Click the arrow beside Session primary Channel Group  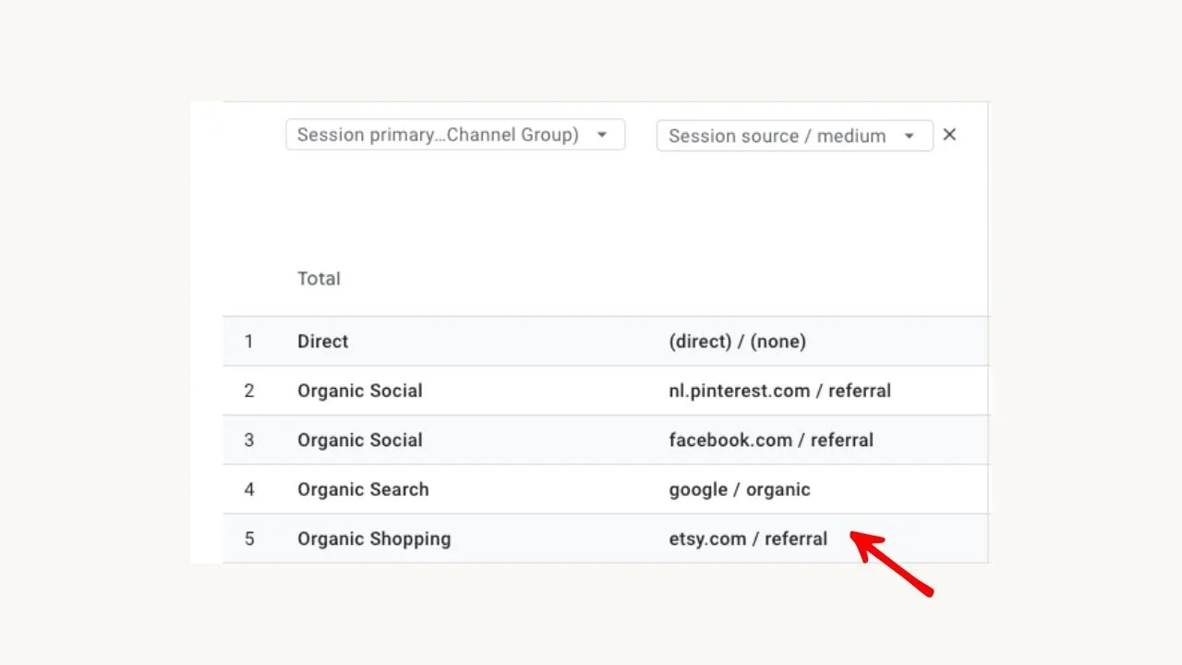coord(602,135)
